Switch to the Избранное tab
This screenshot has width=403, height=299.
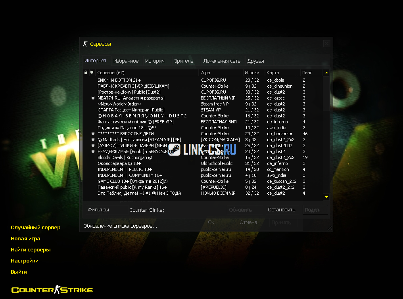126,61
